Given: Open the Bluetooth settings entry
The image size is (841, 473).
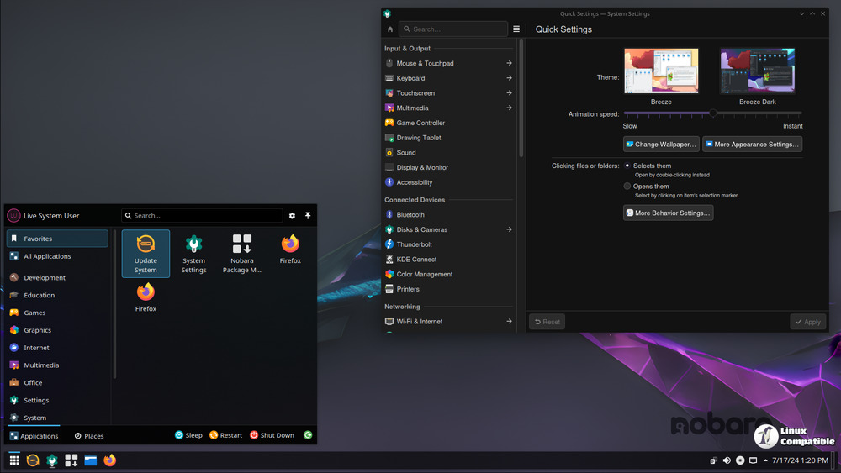Looking at the screenshot, I should pos(410,215).
